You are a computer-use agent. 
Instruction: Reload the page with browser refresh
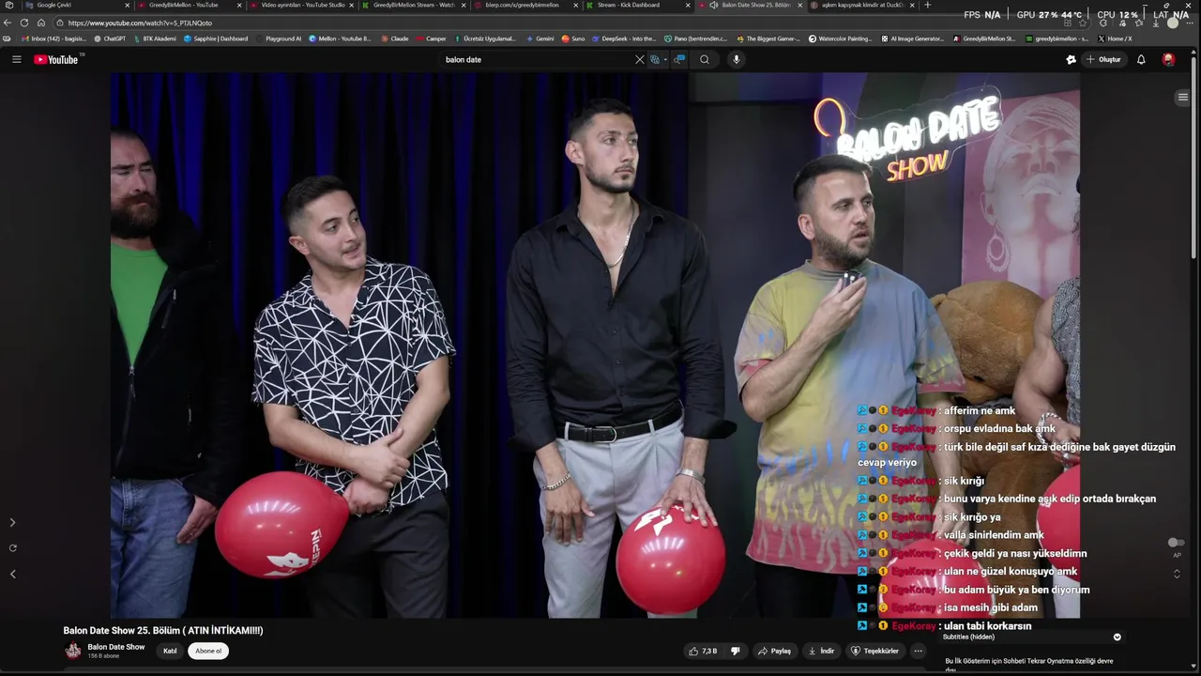click(24, 23)
